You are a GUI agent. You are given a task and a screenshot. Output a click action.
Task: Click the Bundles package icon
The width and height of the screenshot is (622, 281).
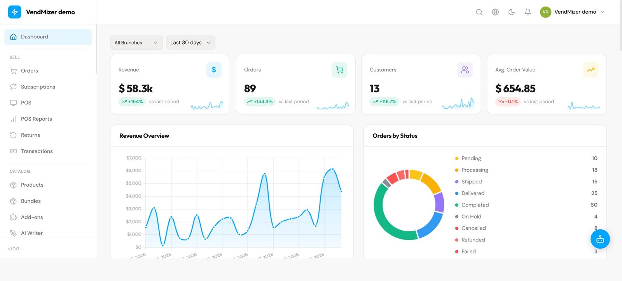click(x=13, y=201)
